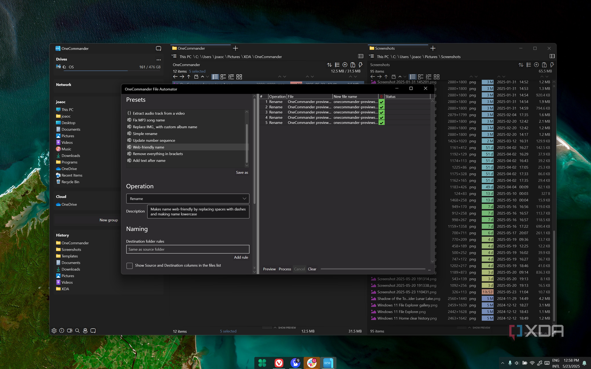Screen dimensions: 591x369
Task: Open the Slack icon in the taskbar
Action: pyautogui.click(x=311, y=363)
